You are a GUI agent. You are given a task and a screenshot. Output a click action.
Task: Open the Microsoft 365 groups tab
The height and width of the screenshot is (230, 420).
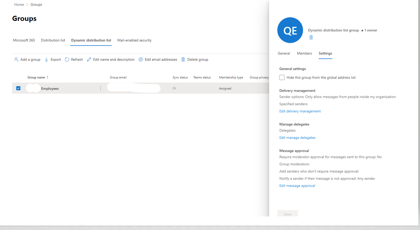coord(24,40)
